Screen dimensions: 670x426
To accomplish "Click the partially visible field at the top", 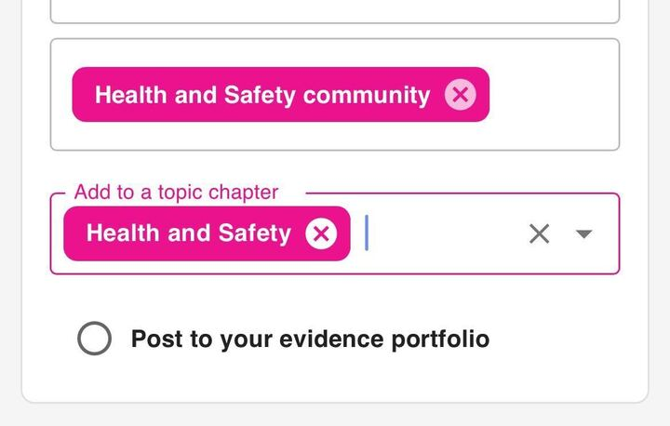I will click(335, 11).
